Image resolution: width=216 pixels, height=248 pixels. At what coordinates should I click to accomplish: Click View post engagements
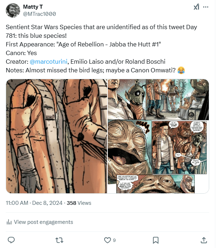[43, 222]
